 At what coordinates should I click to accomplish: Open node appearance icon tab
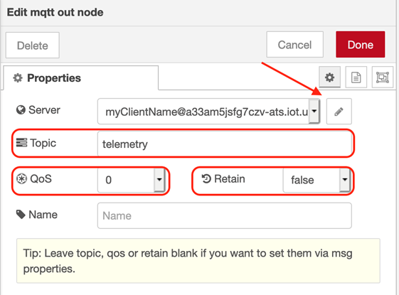[383, 77]
